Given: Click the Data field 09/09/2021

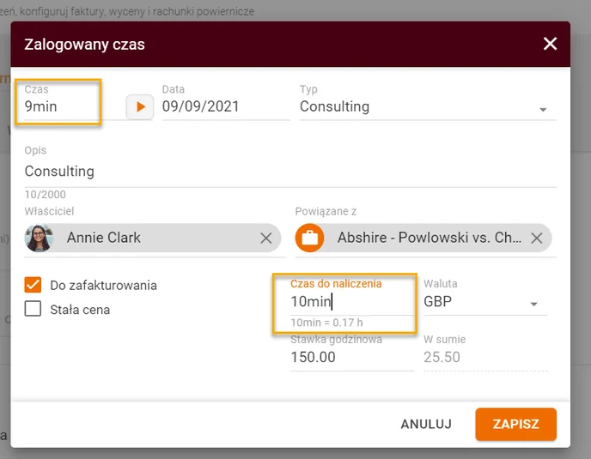Looking at the screenshot, I should click(x=226, y=107).
